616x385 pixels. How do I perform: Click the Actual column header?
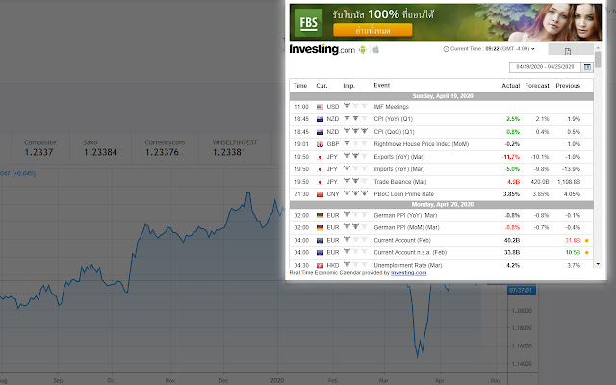pyautogui.click(x=510, y=86)
